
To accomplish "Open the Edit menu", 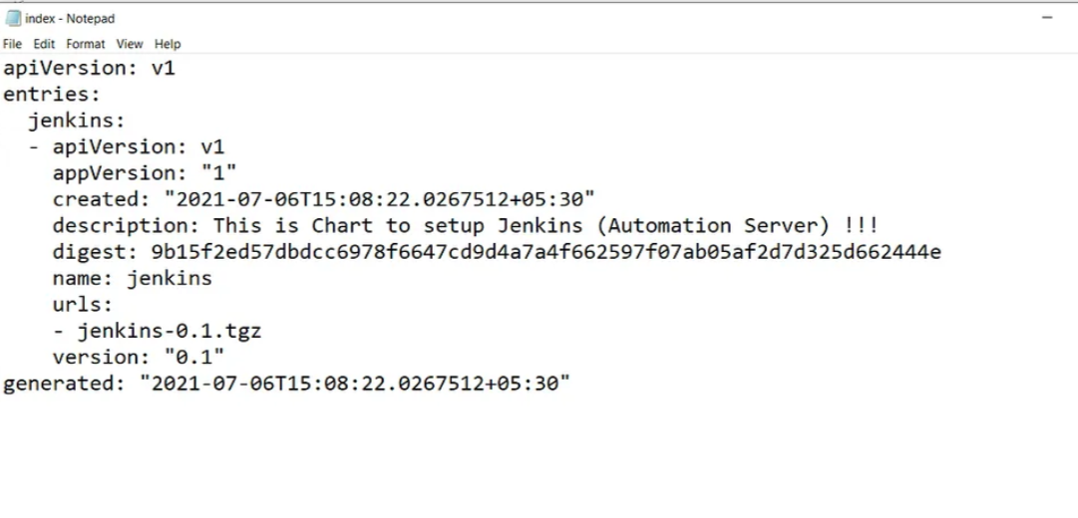I will point(44,44).
